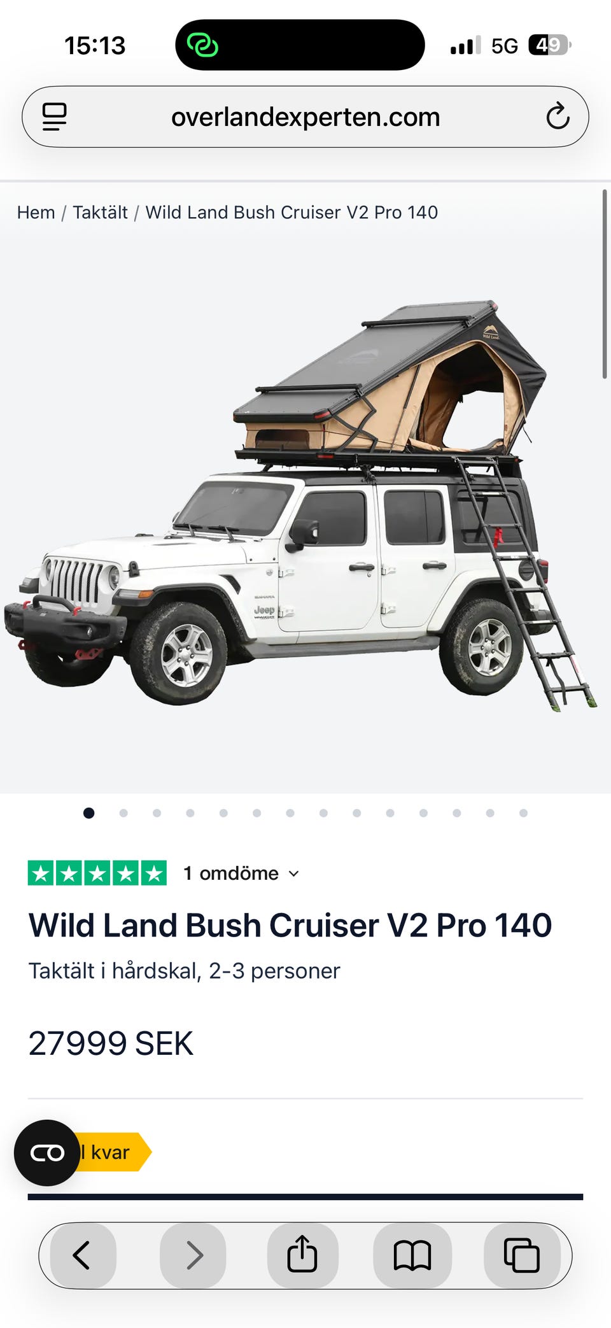611x1328 pixels.
Task: Open the share sheet icon
Action: point(302,1255)
